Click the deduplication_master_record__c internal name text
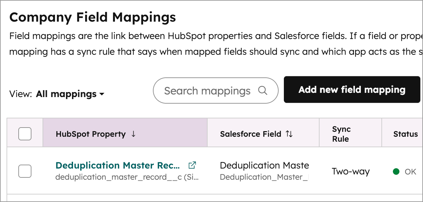This screenshot has height=202, width=423. point(128,177)
